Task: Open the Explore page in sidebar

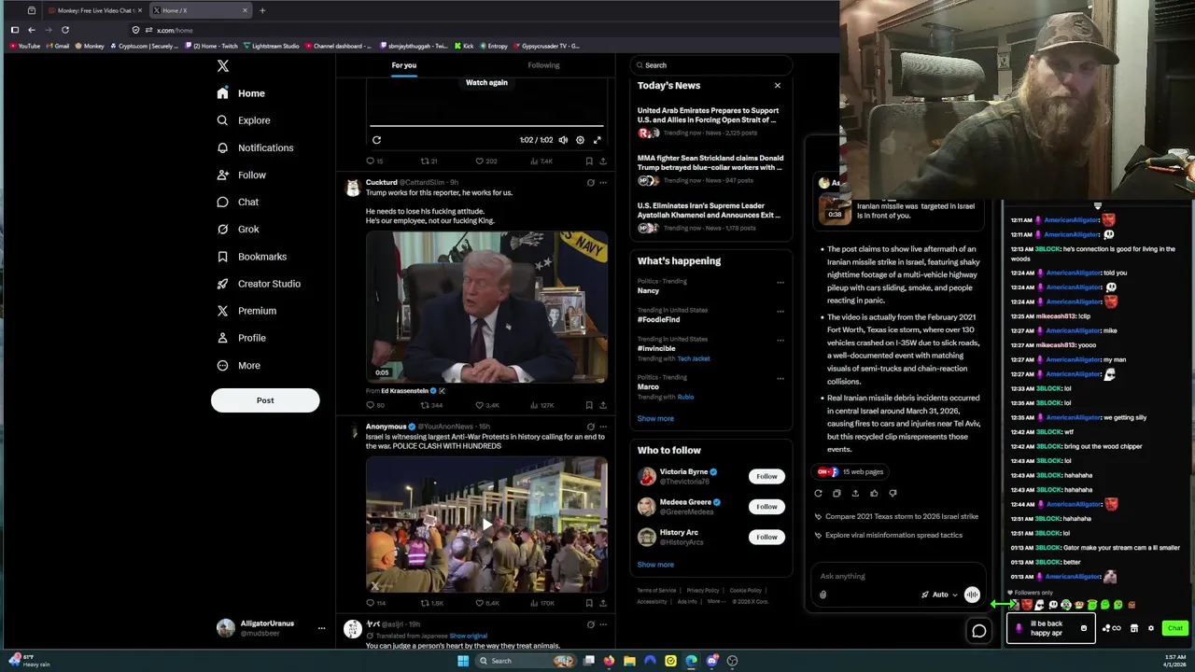Action: tap(244, 120)
